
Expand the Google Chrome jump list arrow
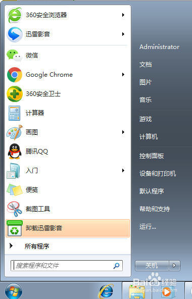(123, 75)
